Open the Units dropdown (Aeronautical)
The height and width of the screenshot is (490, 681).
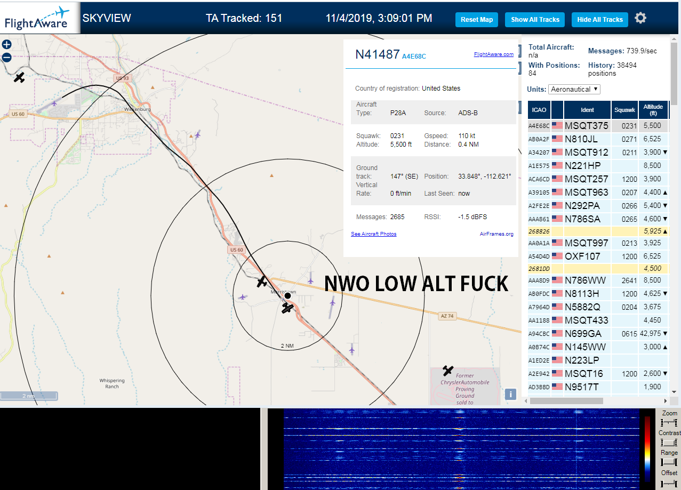(574, 89)
